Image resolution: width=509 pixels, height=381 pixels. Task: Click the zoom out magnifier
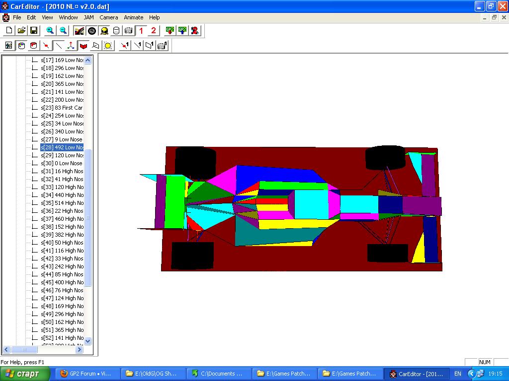click(x=63, y=31)
